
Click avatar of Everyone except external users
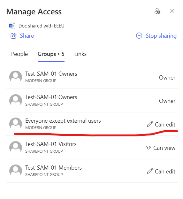pos(16,124)
